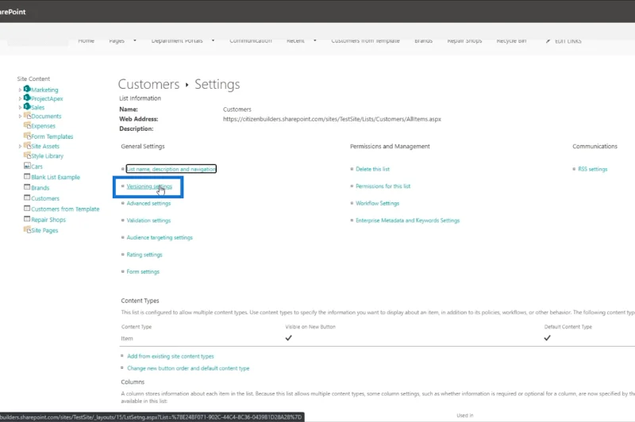635x422 pixels.
Task: Select Repair Shops in Site Content tree
Action: pos(48,220)
